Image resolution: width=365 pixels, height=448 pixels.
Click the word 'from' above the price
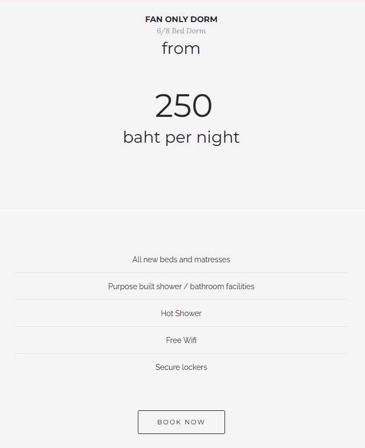click(x=181, y=48)
